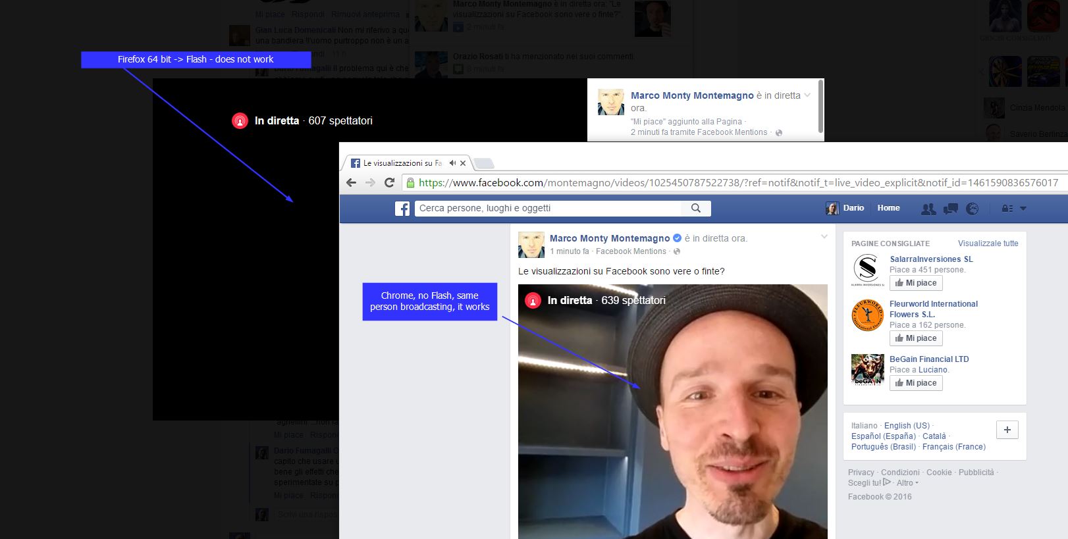Switch language to Português (Brasil)
The height and width of the screenshot is (539, 1068).
coord(884,447)
